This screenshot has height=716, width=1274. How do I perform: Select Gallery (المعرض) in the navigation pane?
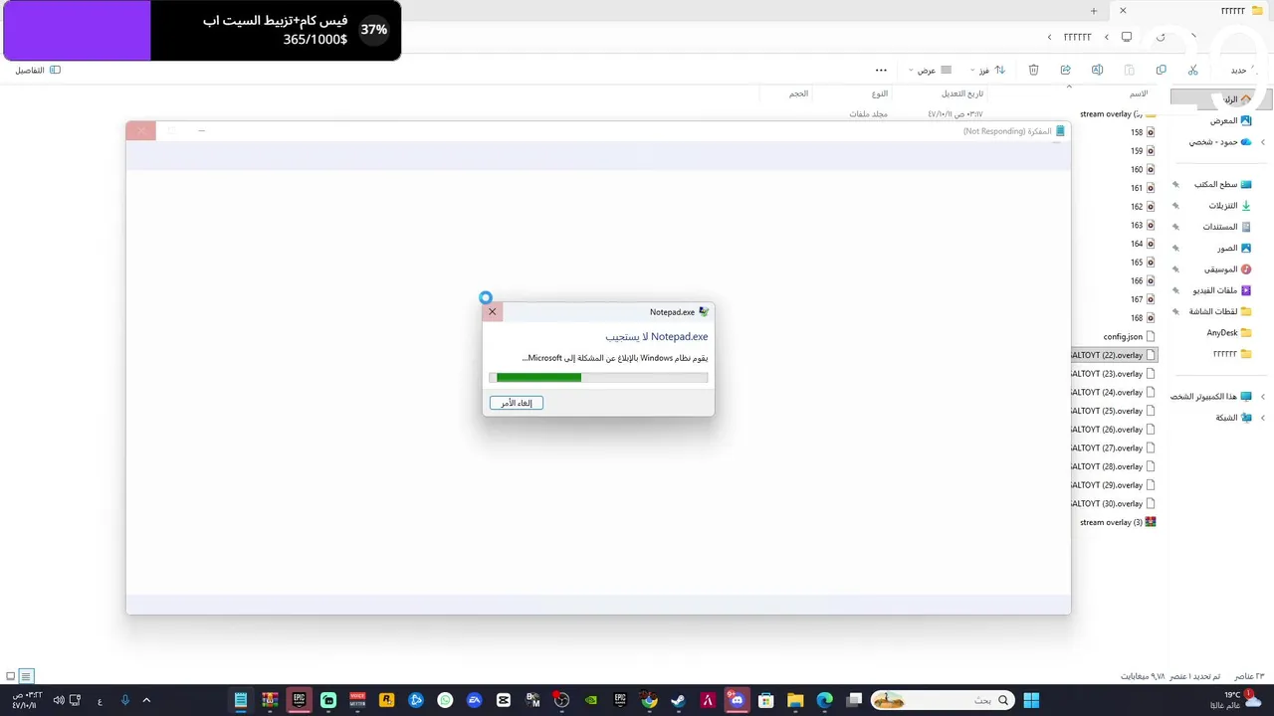coord(1230,120)
